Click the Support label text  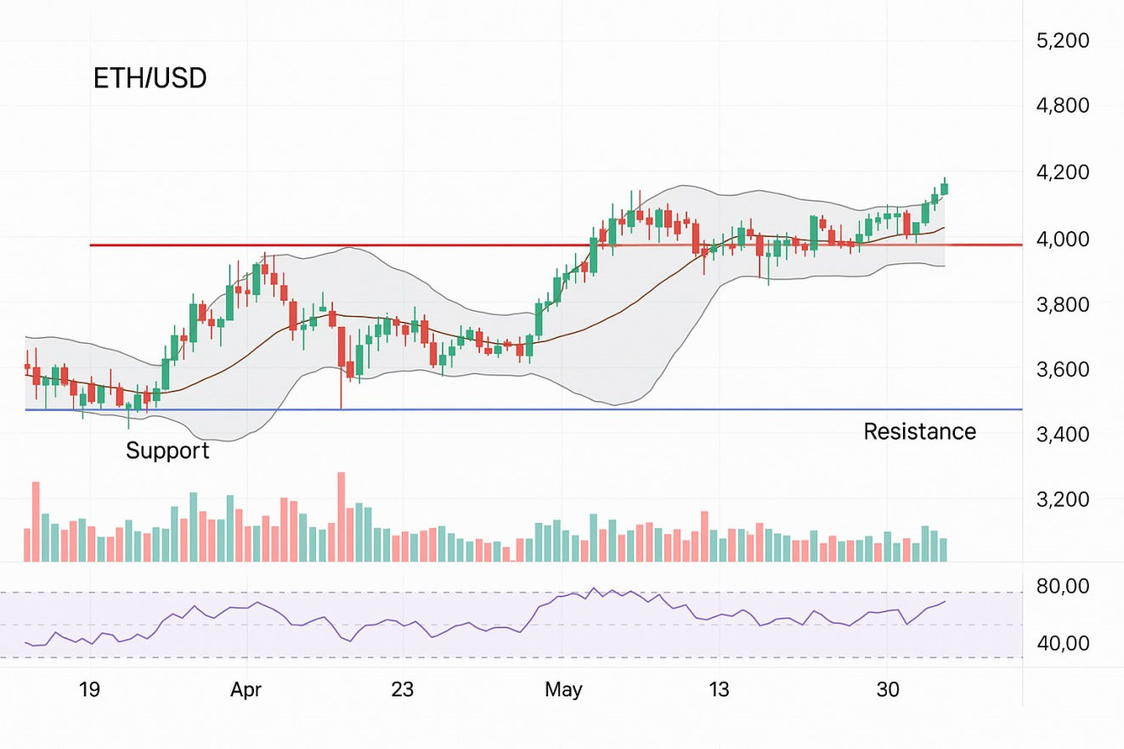(x=167, y=450)
